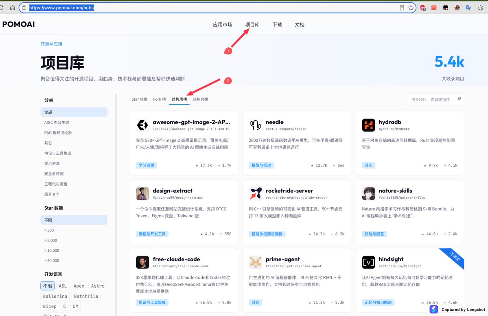Viewport: 488px width, 316px height.
Task: Toggle the Astro language chip
Action: [x=98, y=286]
